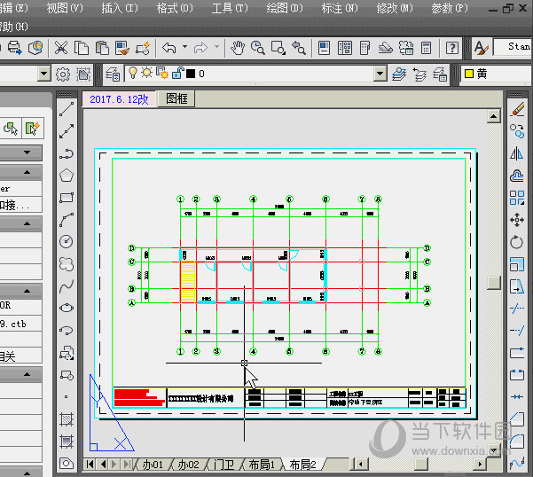Image resolution: width=533 pixels, height=477 pixels.
Task: Select the Move tool
Action: [x=517, y=220]
